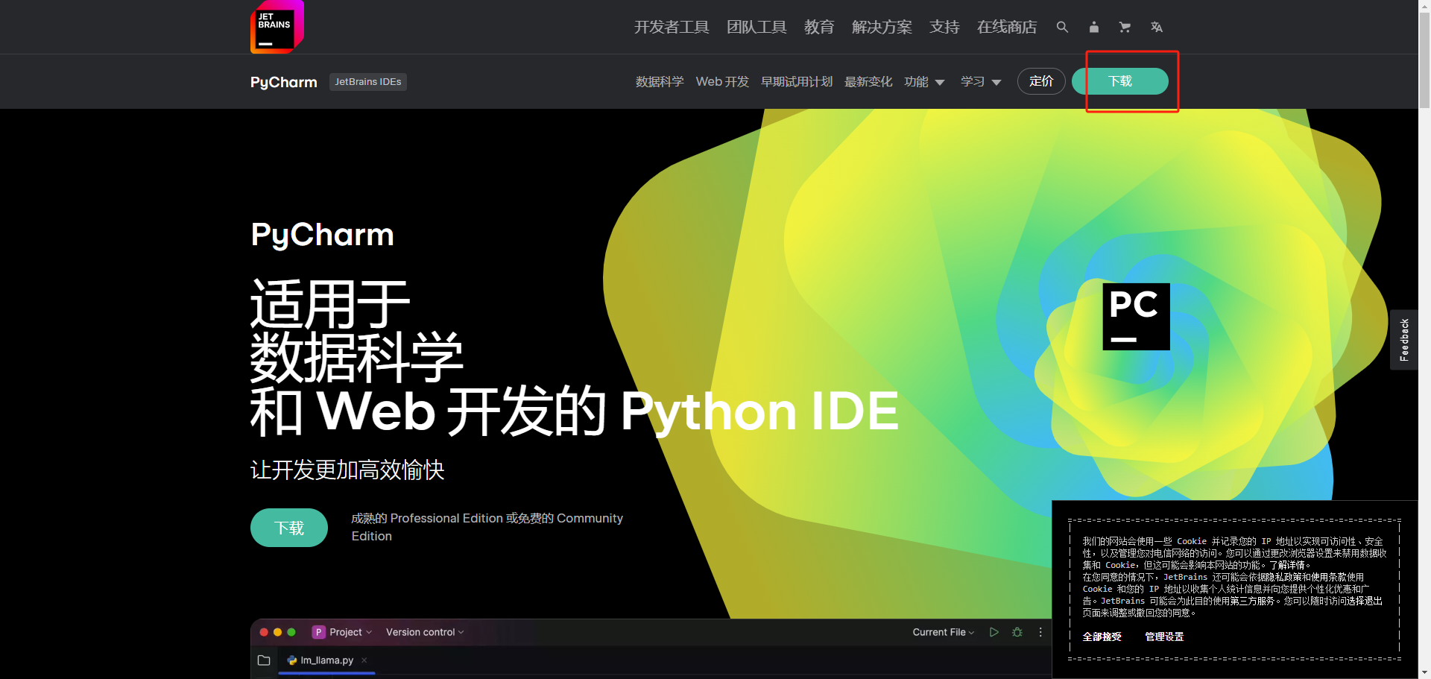The width and height of the screenshot is (1431, 679).
Task: Open the 在线商店 menu
Action: 1007,27
